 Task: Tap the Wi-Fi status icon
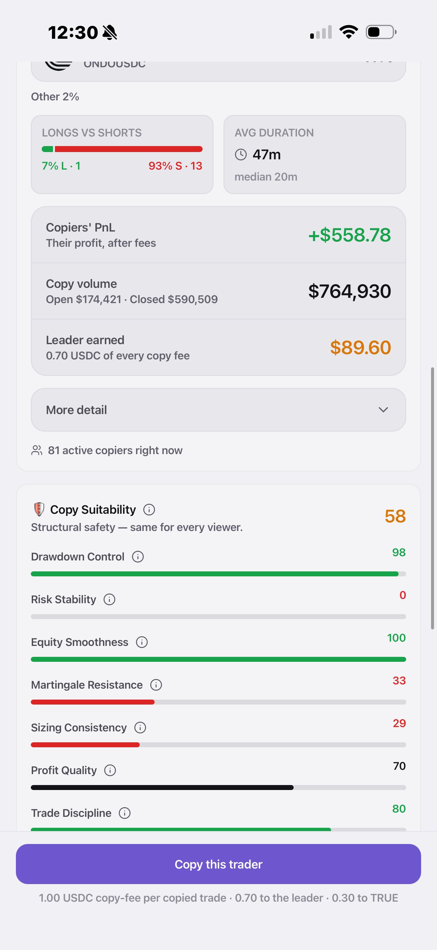click(349, 32)
